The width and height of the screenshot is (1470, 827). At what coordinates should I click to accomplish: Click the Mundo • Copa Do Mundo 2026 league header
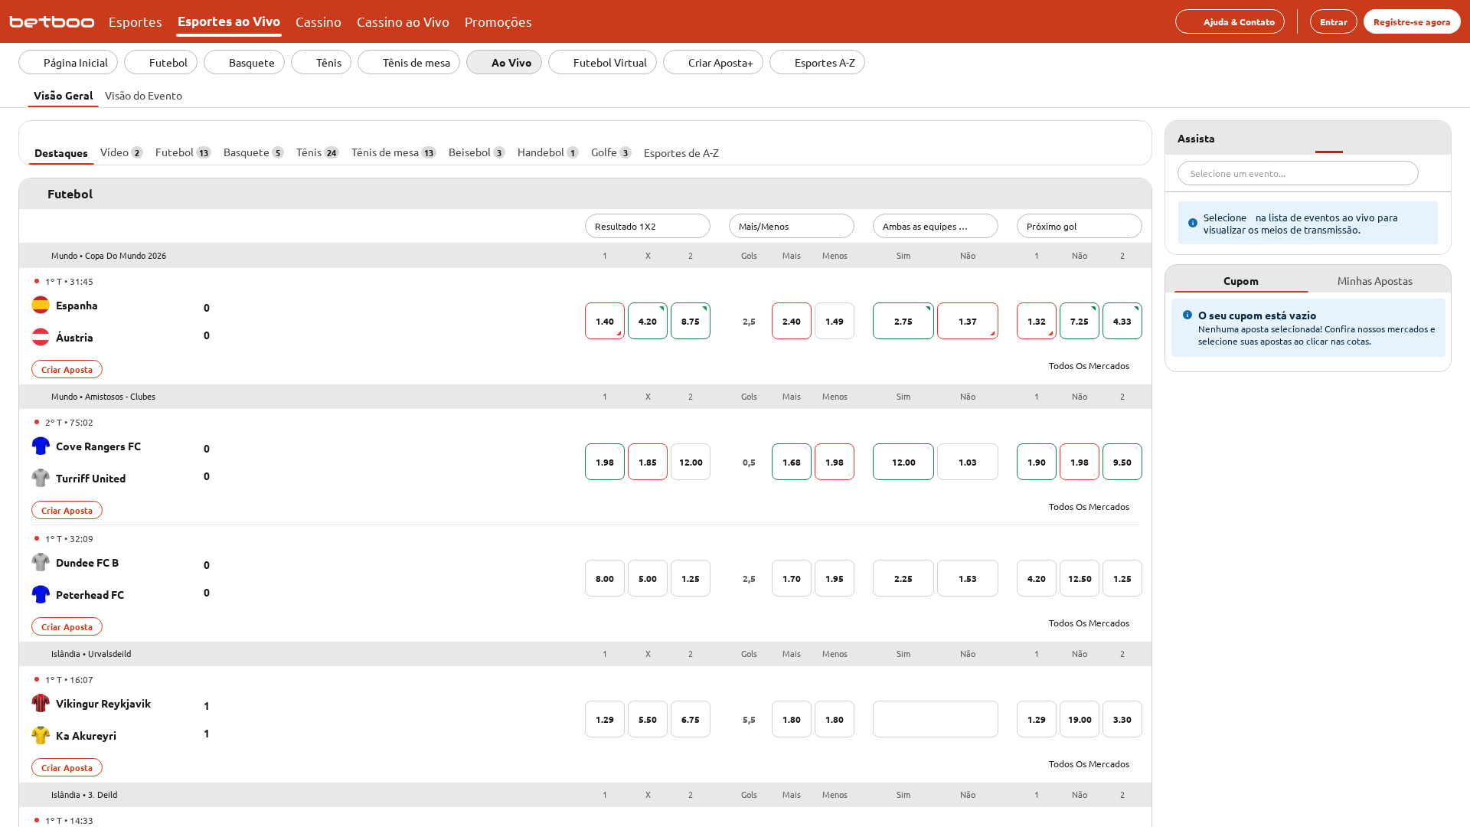109,256
